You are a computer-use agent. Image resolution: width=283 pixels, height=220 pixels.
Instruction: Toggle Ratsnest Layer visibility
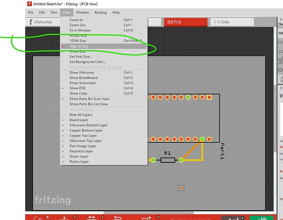[x=81, y=151]
